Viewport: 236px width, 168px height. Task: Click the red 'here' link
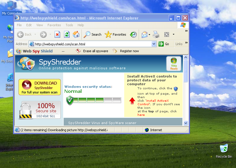[x=141, y=115]
